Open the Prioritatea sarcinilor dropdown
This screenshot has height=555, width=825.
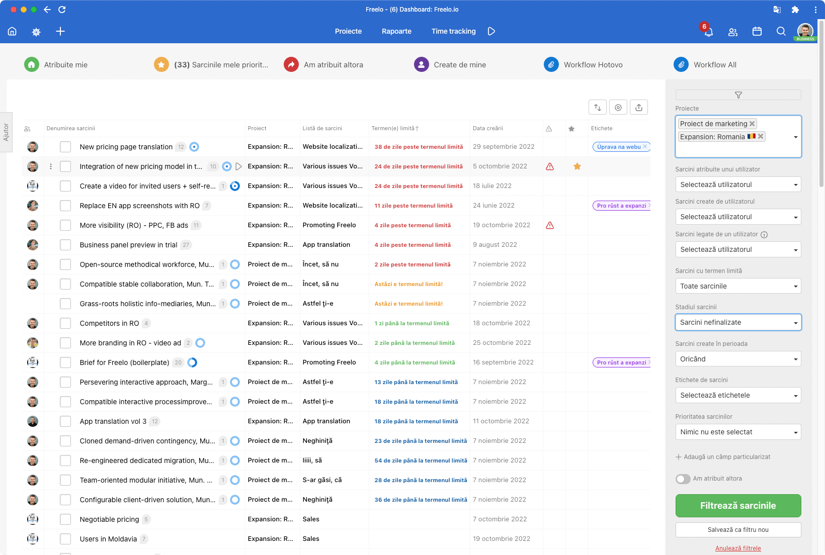(x=737, y=432)
